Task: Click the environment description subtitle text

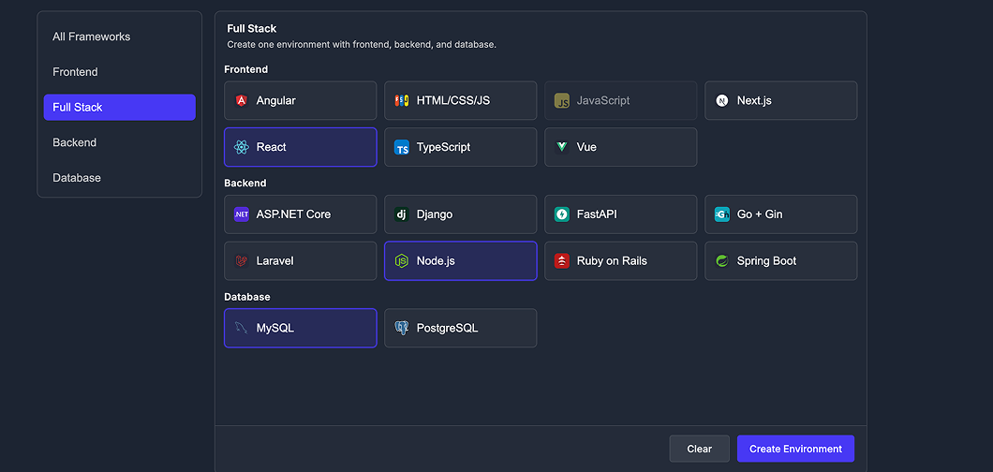Action: point(361,45)
